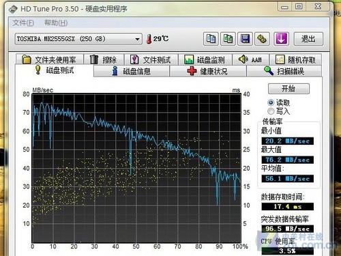Switch to the 健康状况 tab
The height and width of the screenshot is (256, 341).
(x=208, y=71)
